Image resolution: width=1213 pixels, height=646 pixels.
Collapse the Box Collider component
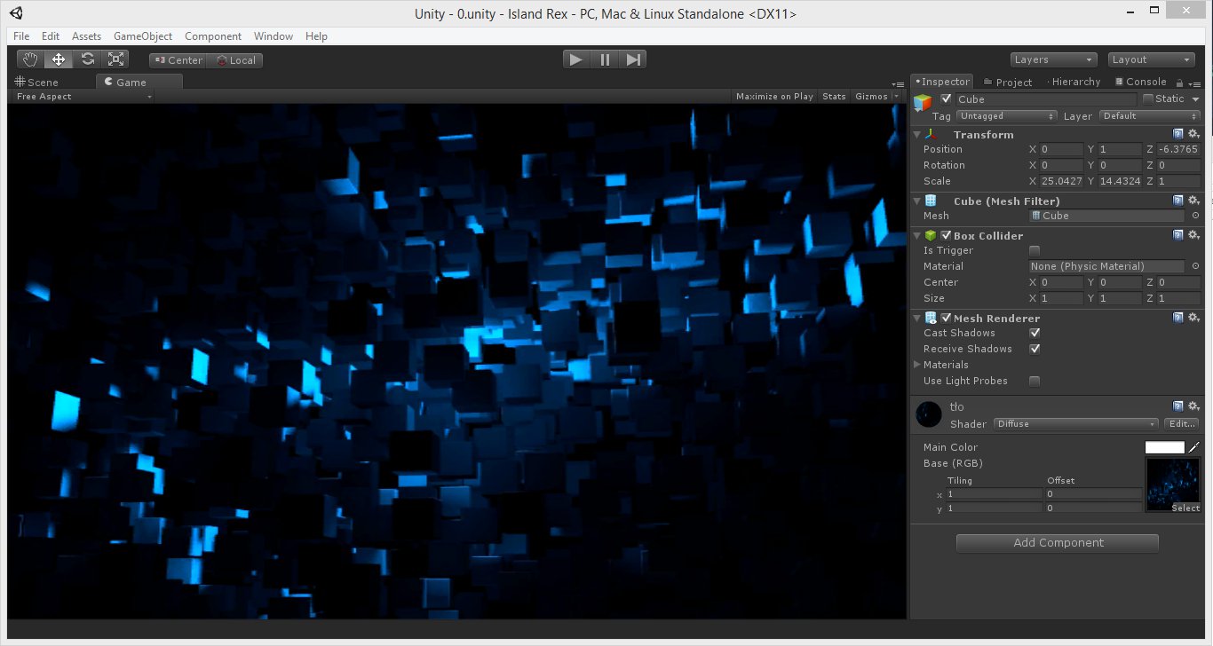coord(917,236)
